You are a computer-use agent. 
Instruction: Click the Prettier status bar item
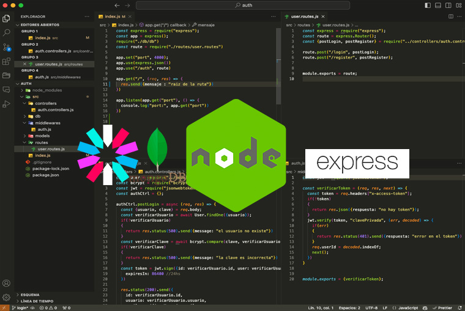(x=442, y=308)
